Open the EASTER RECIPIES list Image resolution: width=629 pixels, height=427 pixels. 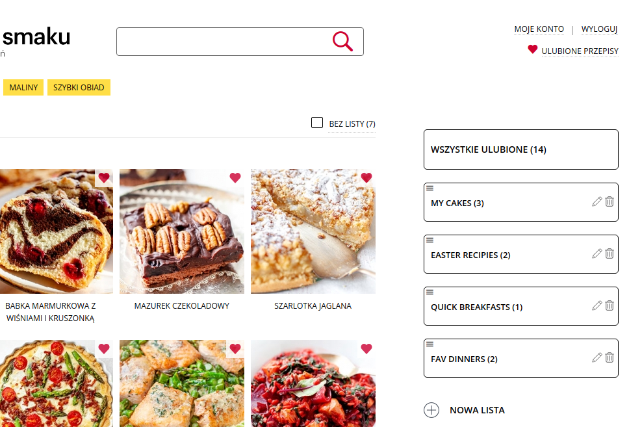pos(520,254)
